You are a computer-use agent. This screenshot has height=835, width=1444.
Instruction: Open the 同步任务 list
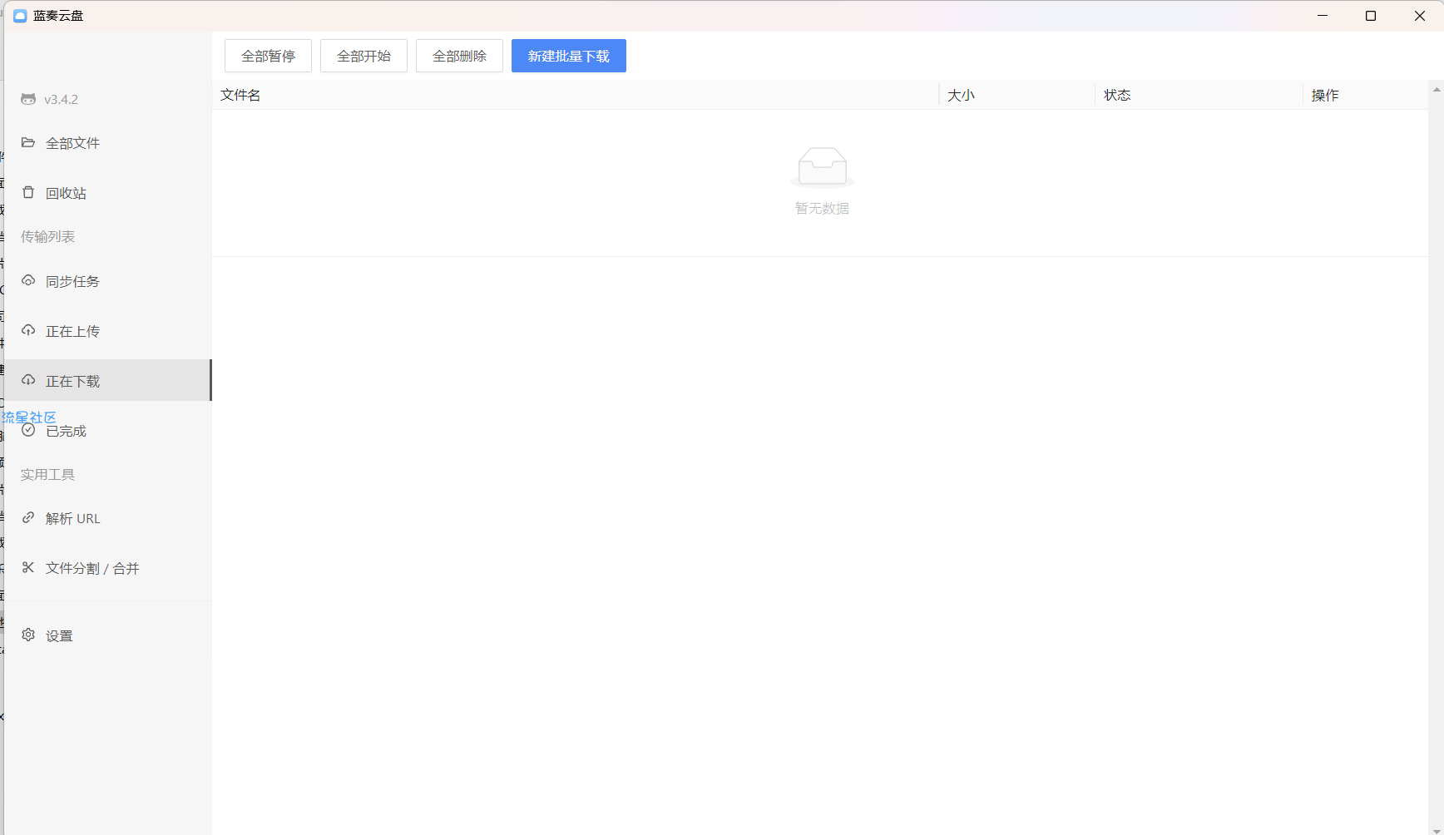(108, 282)
